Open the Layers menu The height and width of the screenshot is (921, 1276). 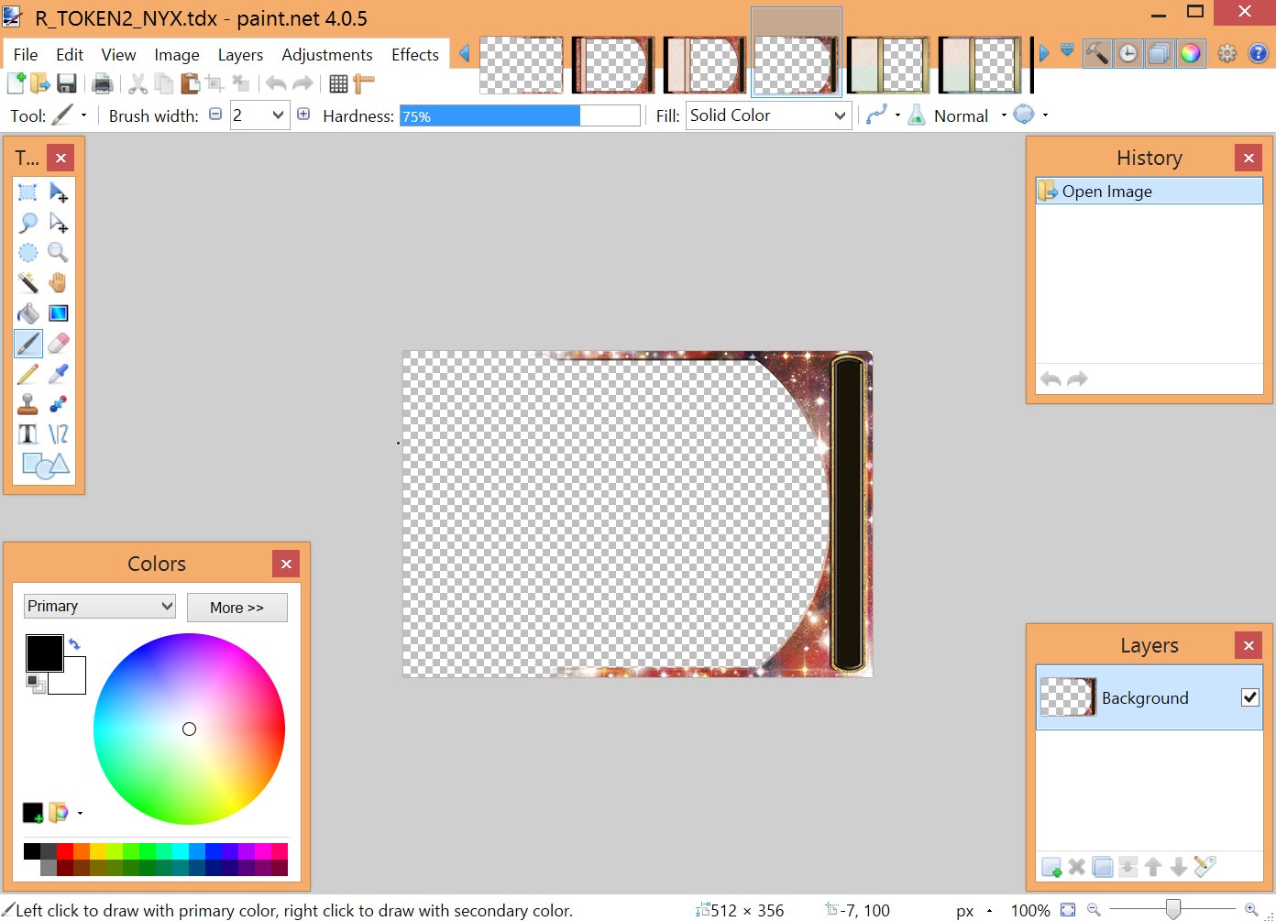[240, 55]
